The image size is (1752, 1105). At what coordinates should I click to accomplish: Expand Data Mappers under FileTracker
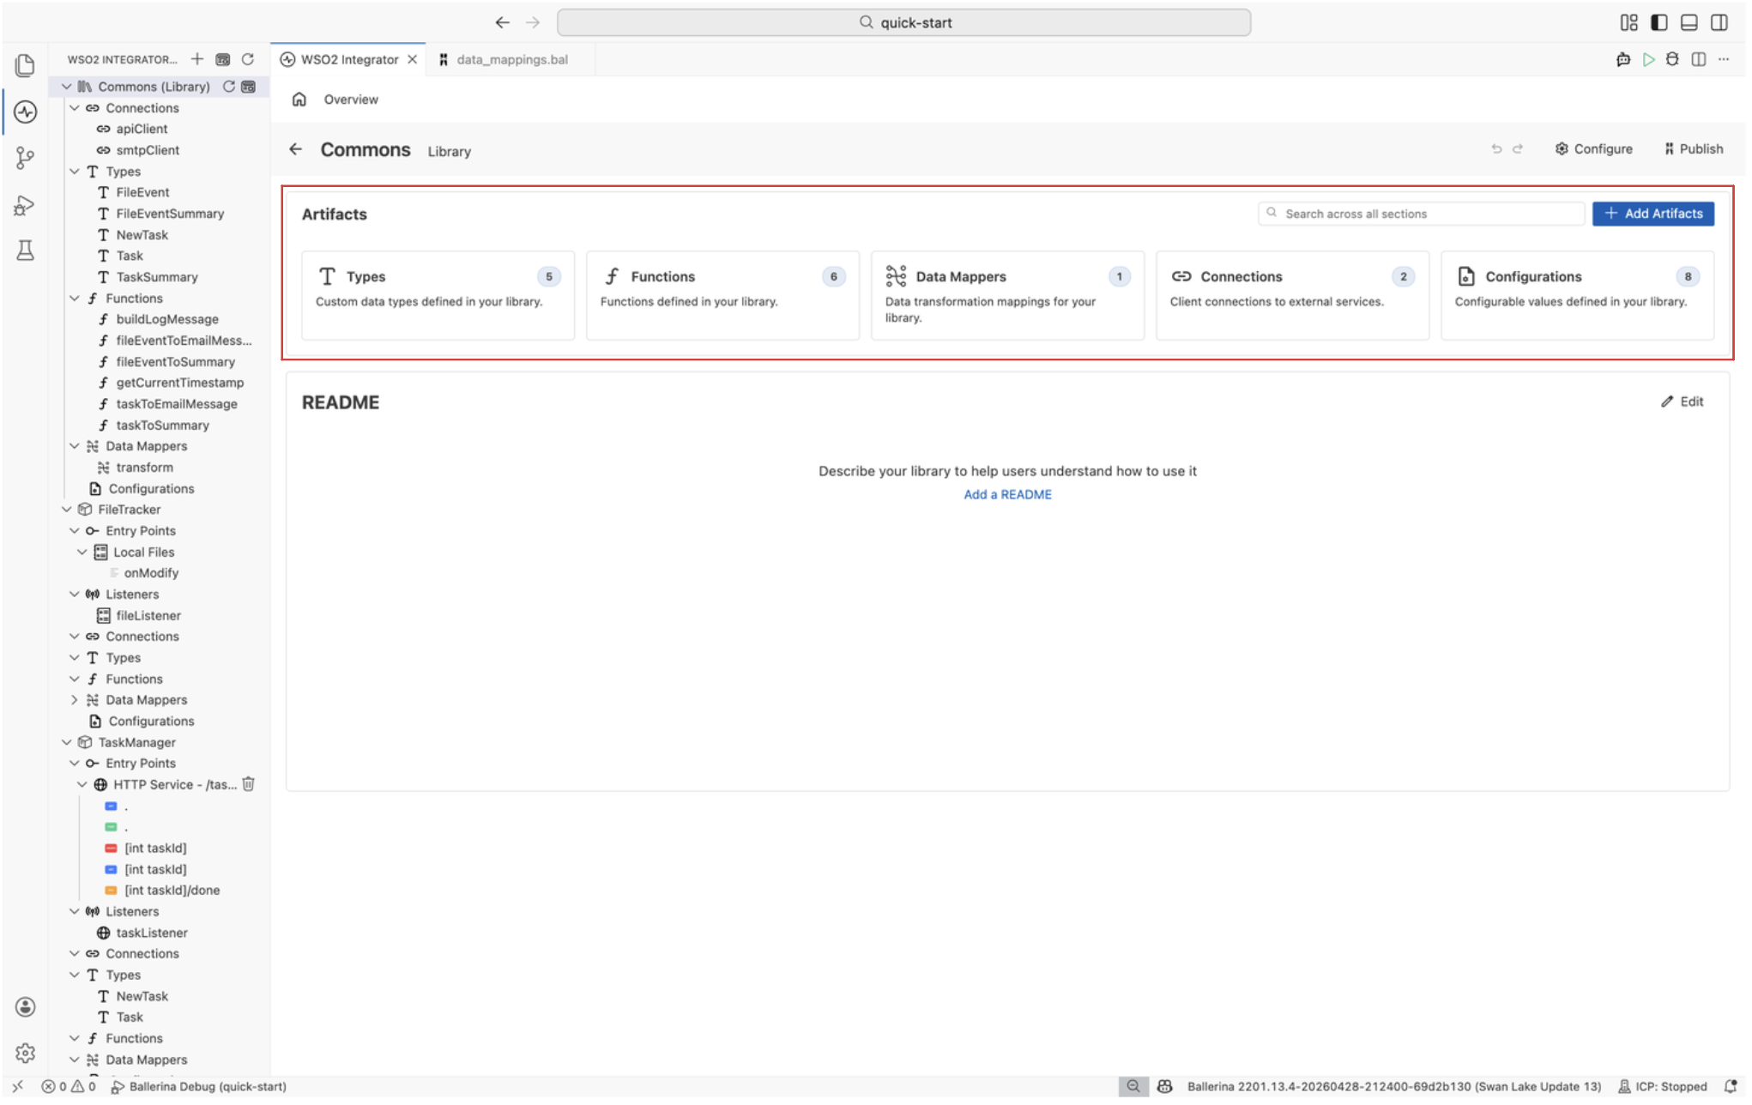coord(75,700)
